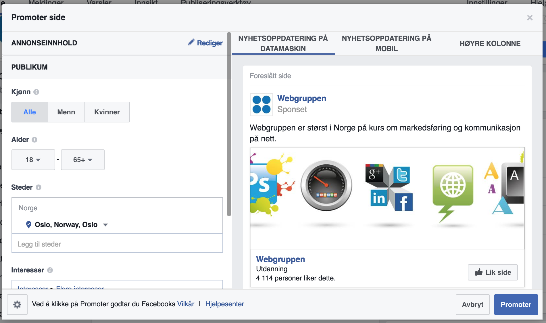This screenshot has height=323, width=546.
Task: Click the Foreslått side label
Action: pyautogui.click(x=270, y=76)
